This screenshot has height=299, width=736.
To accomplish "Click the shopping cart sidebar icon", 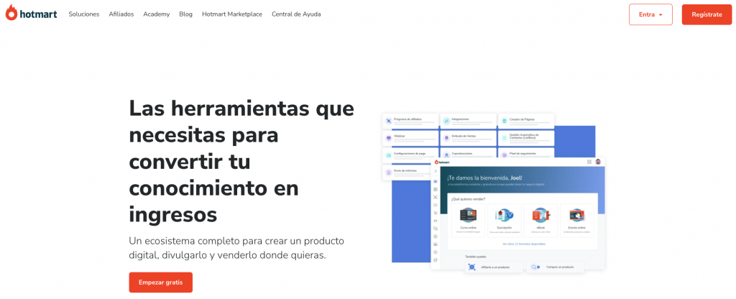I will pos(436,213).
